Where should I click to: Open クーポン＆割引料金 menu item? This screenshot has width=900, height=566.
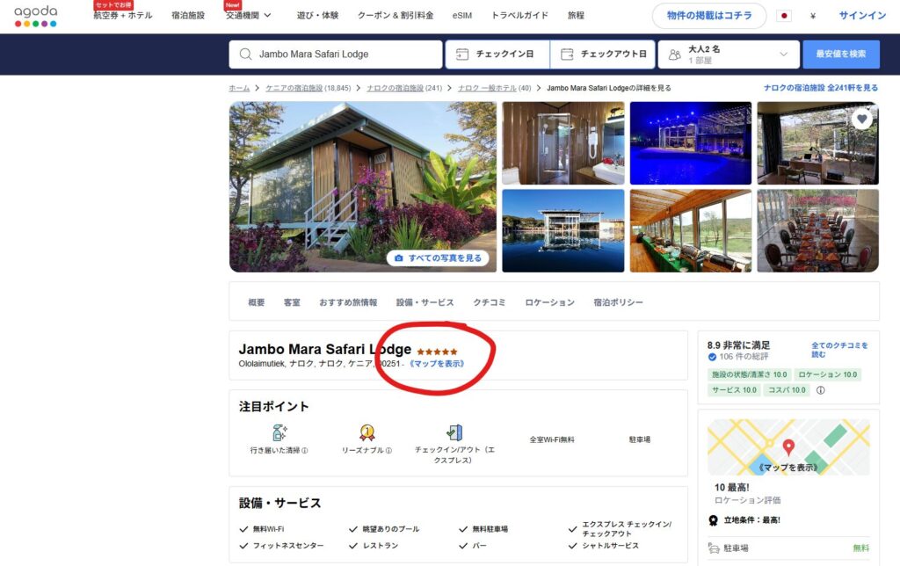click(x=396, y=16)
